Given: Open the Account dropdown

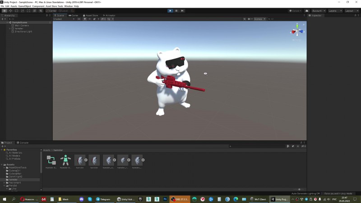Looking at the screenshot, I should click(x=319, y=11).
